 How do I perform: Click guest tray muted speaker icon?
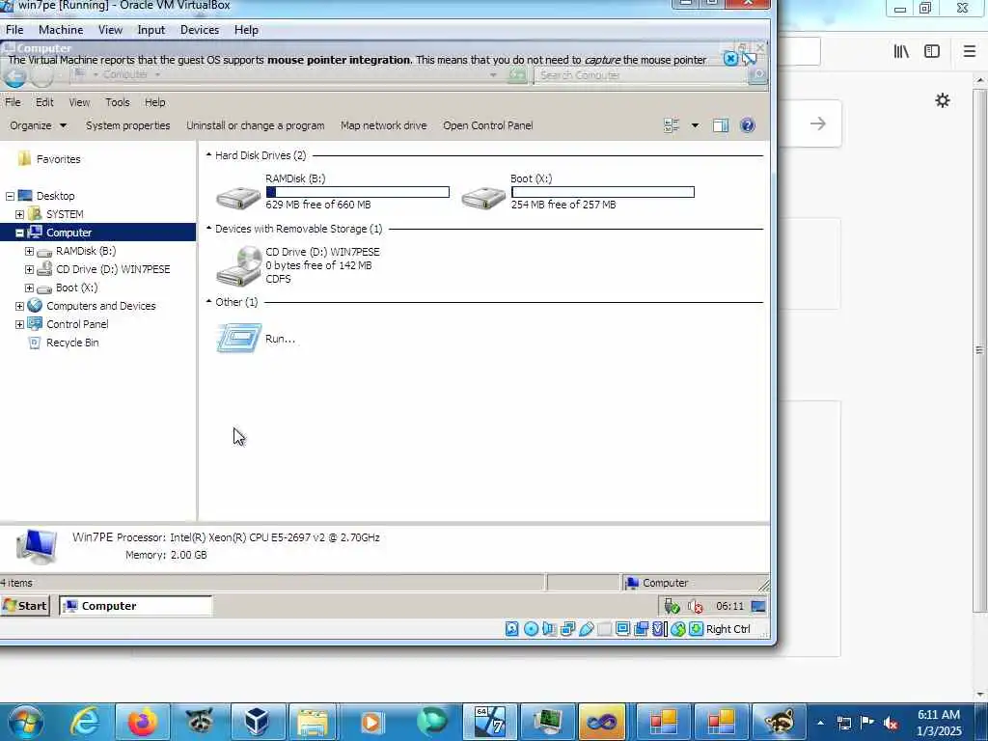pyautogui.click(x=696, y=606)
